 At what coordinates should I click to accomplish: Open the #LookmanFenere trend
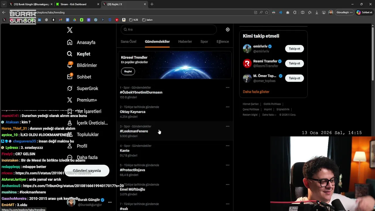[175, 131]
